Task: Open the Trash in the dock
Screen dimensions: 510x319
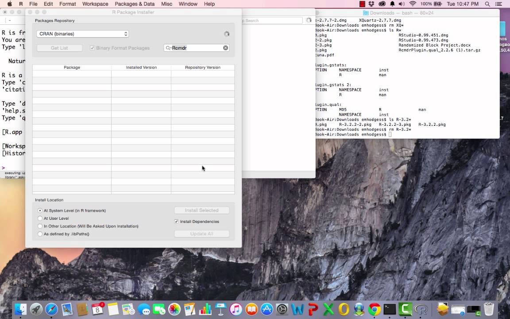Action: click(x=489, y=309)
